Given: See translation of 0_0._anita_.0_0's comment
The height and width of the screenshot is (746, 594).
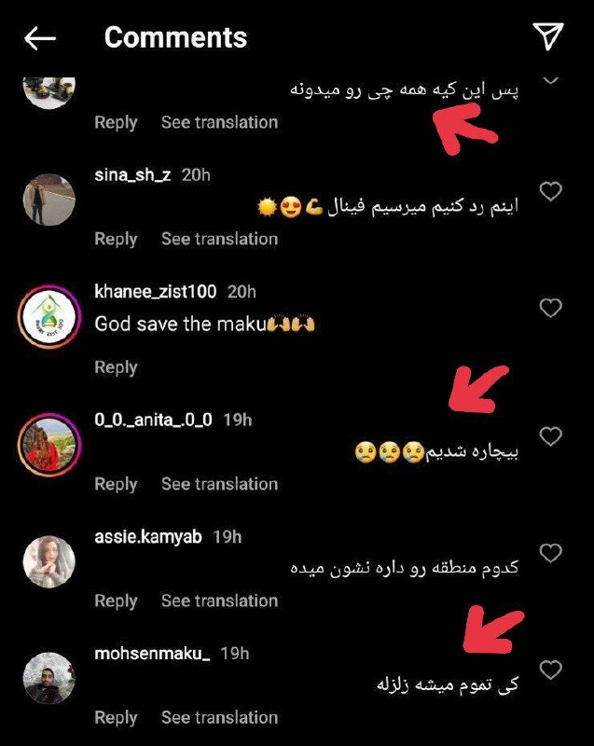Looking at the screenshot, I should [220, 484].
